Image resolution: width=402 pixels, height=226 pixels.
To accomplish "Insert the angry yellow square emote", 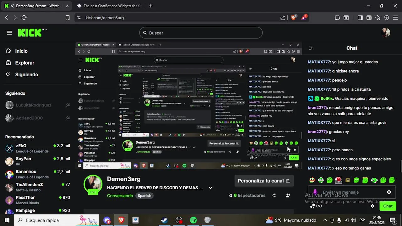I will point(348,180).
